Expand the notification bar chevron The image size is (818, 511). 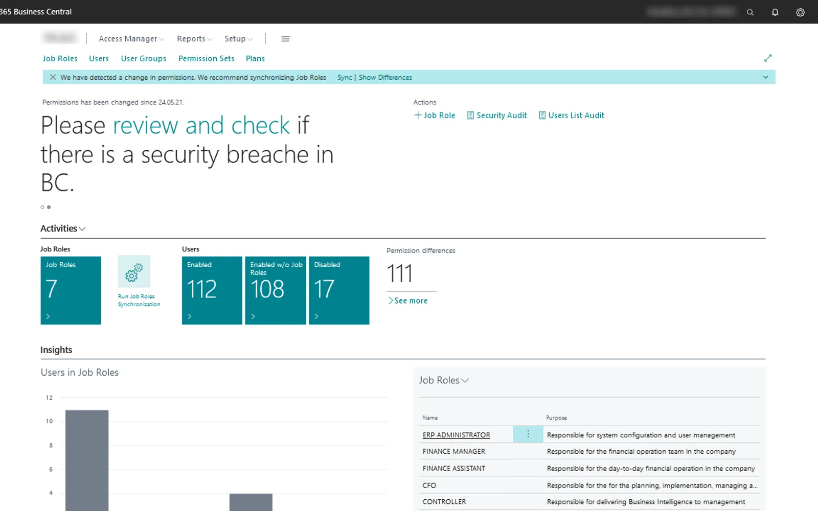click(x=765, y=77)
